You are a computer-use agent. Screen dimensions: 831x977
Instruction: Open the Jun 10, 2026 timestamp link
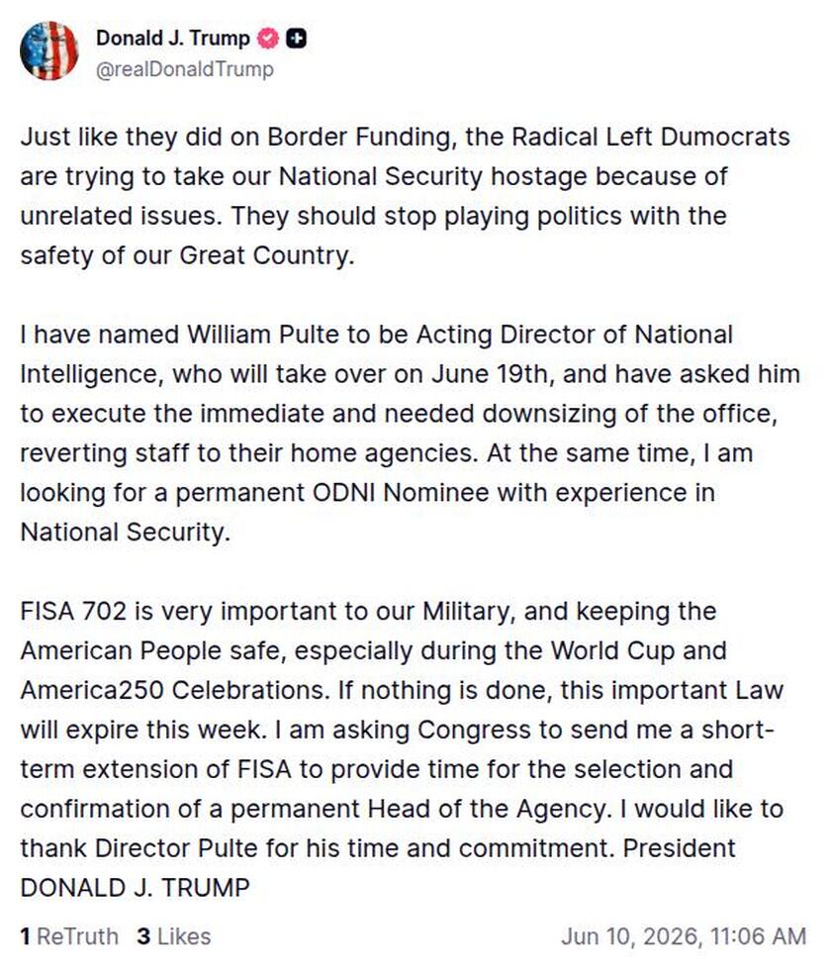click(684, 935)
